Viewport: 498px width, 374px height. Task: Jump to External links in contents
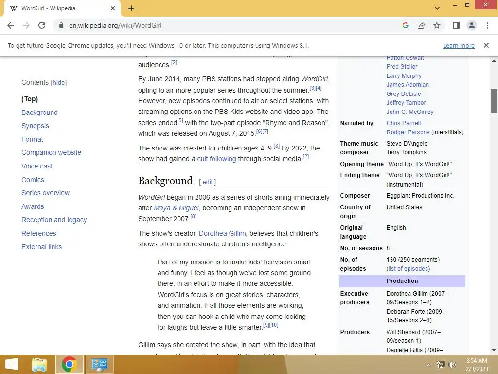(x=42, y=247)
